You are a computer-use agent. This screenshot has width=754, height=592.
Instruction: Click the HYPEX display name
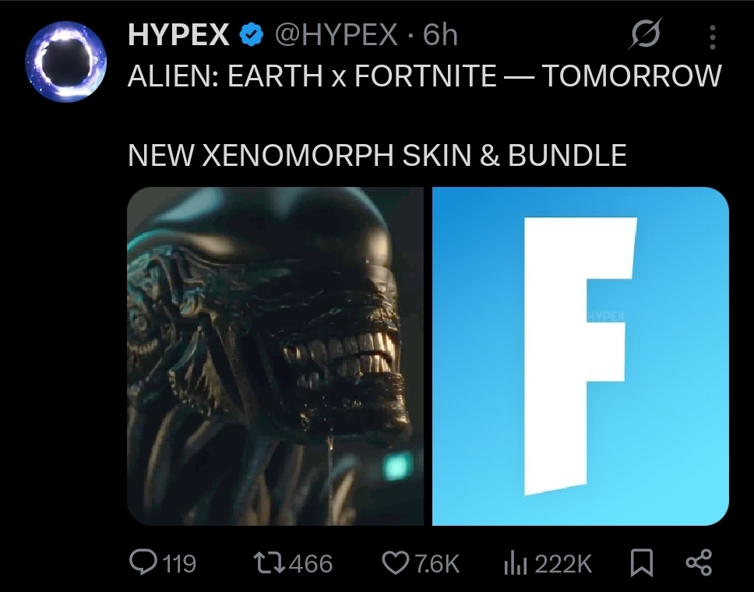coord(178,34)
